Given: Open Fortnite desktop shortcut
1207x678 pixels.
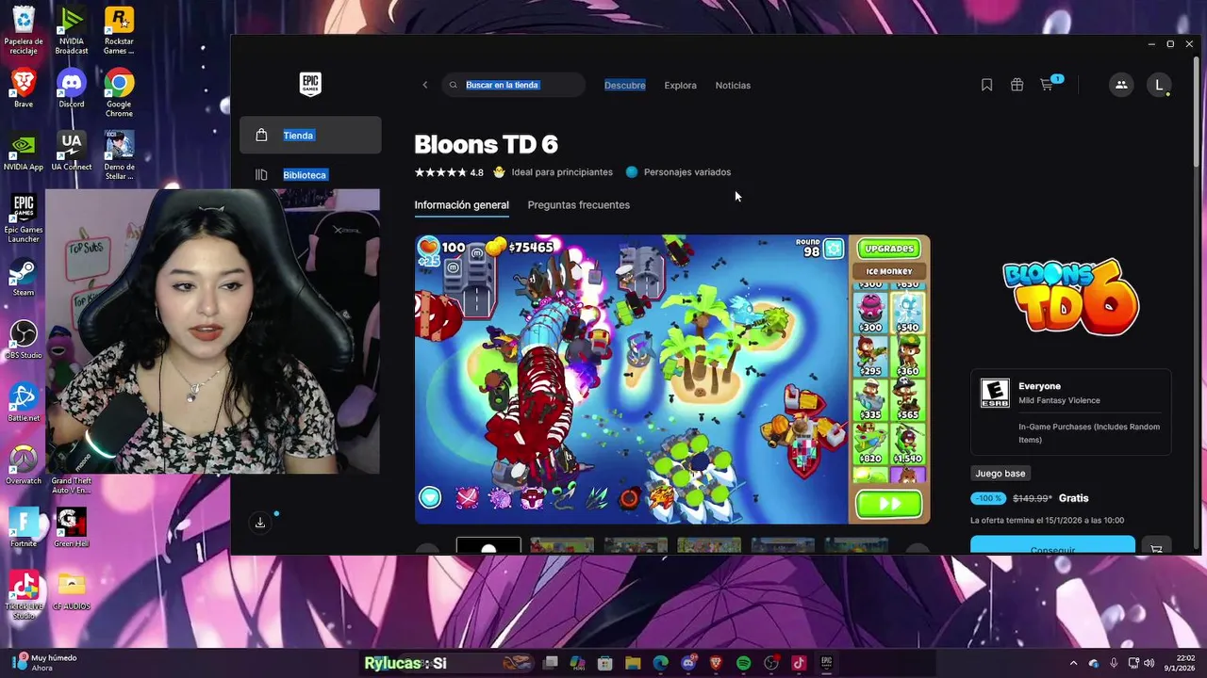Looking at the screenshot, I should pos(24,528).
